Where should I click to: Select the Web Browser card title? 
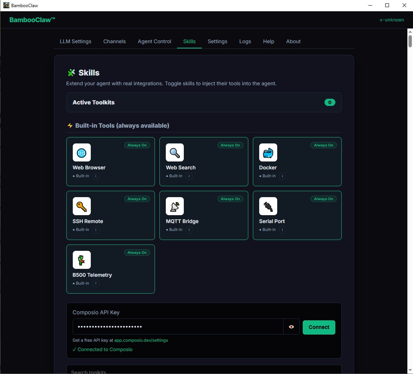pyautogui.click(x=89, y=167)
